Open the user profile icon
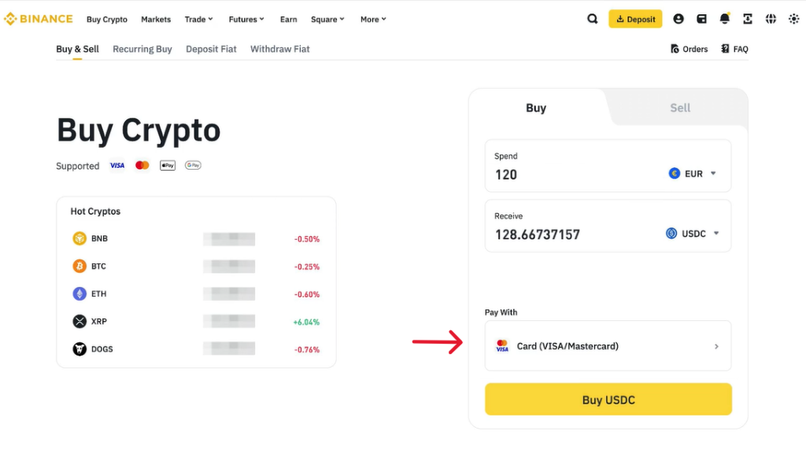This screenshot has width=806, height=453. click(678, 19)
